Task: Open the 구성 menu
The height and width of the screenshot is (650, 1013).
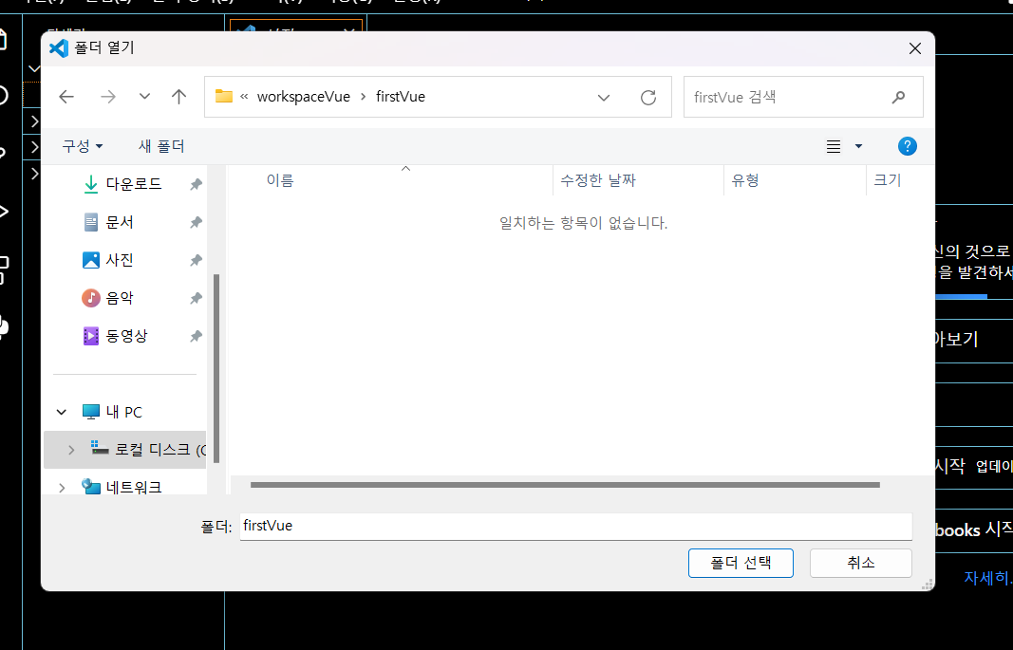Action: 82,146
